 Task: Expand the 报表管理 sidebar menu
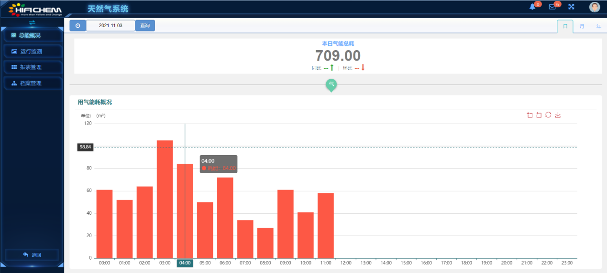(32, 67)
